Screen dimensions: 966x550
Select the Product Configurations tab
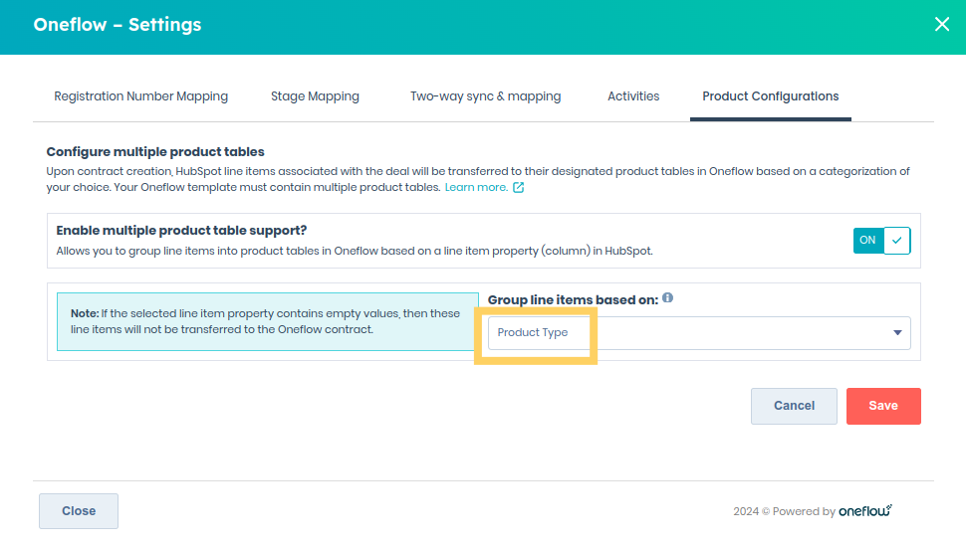tap(770, 96)
